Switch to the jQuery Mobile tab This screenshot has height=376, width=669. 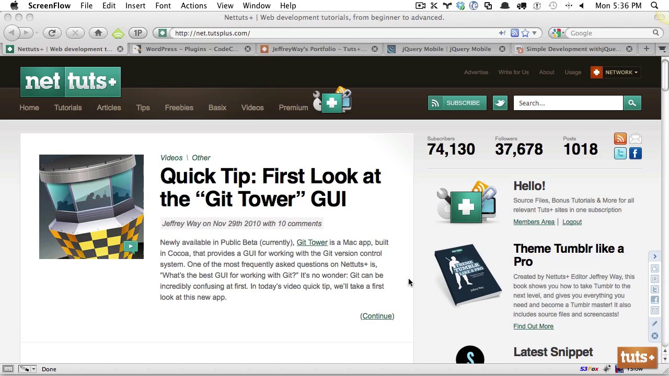pos(446,49)
